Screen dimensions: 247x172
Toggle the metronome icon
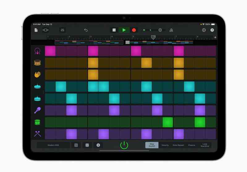coord(171,30)
